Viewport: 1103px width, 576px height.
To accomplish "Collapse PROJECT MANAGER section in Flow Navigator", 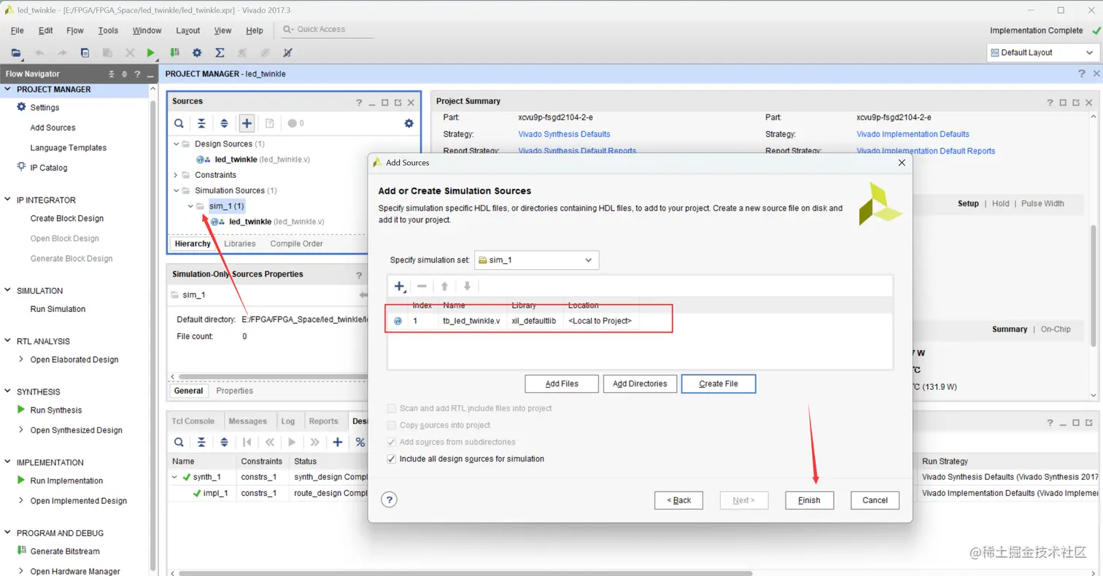I will 9,90.
